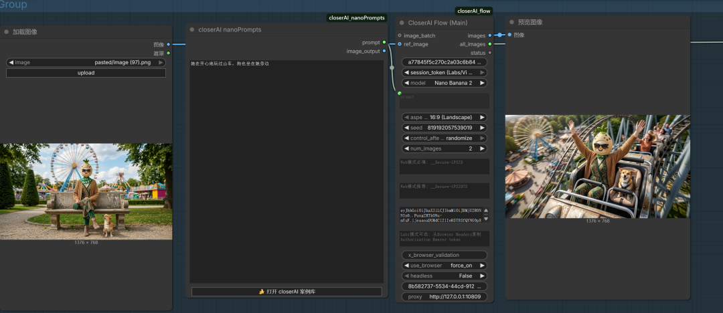Decrease num_images with left arrow
This screenshot has height=313, width=723.
[406, 148]
